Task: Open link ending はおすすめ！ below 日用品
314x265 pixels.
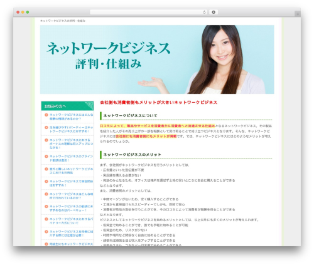Action: [71, 184]
